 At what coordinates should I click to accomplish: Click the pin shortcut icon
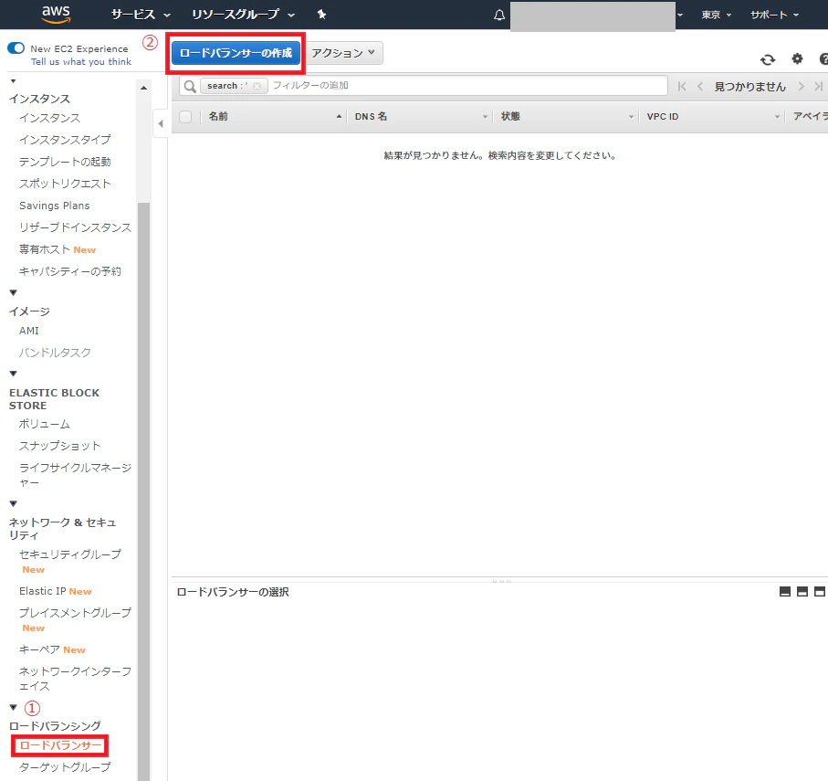pyautogui.click(x=321, y=15)
